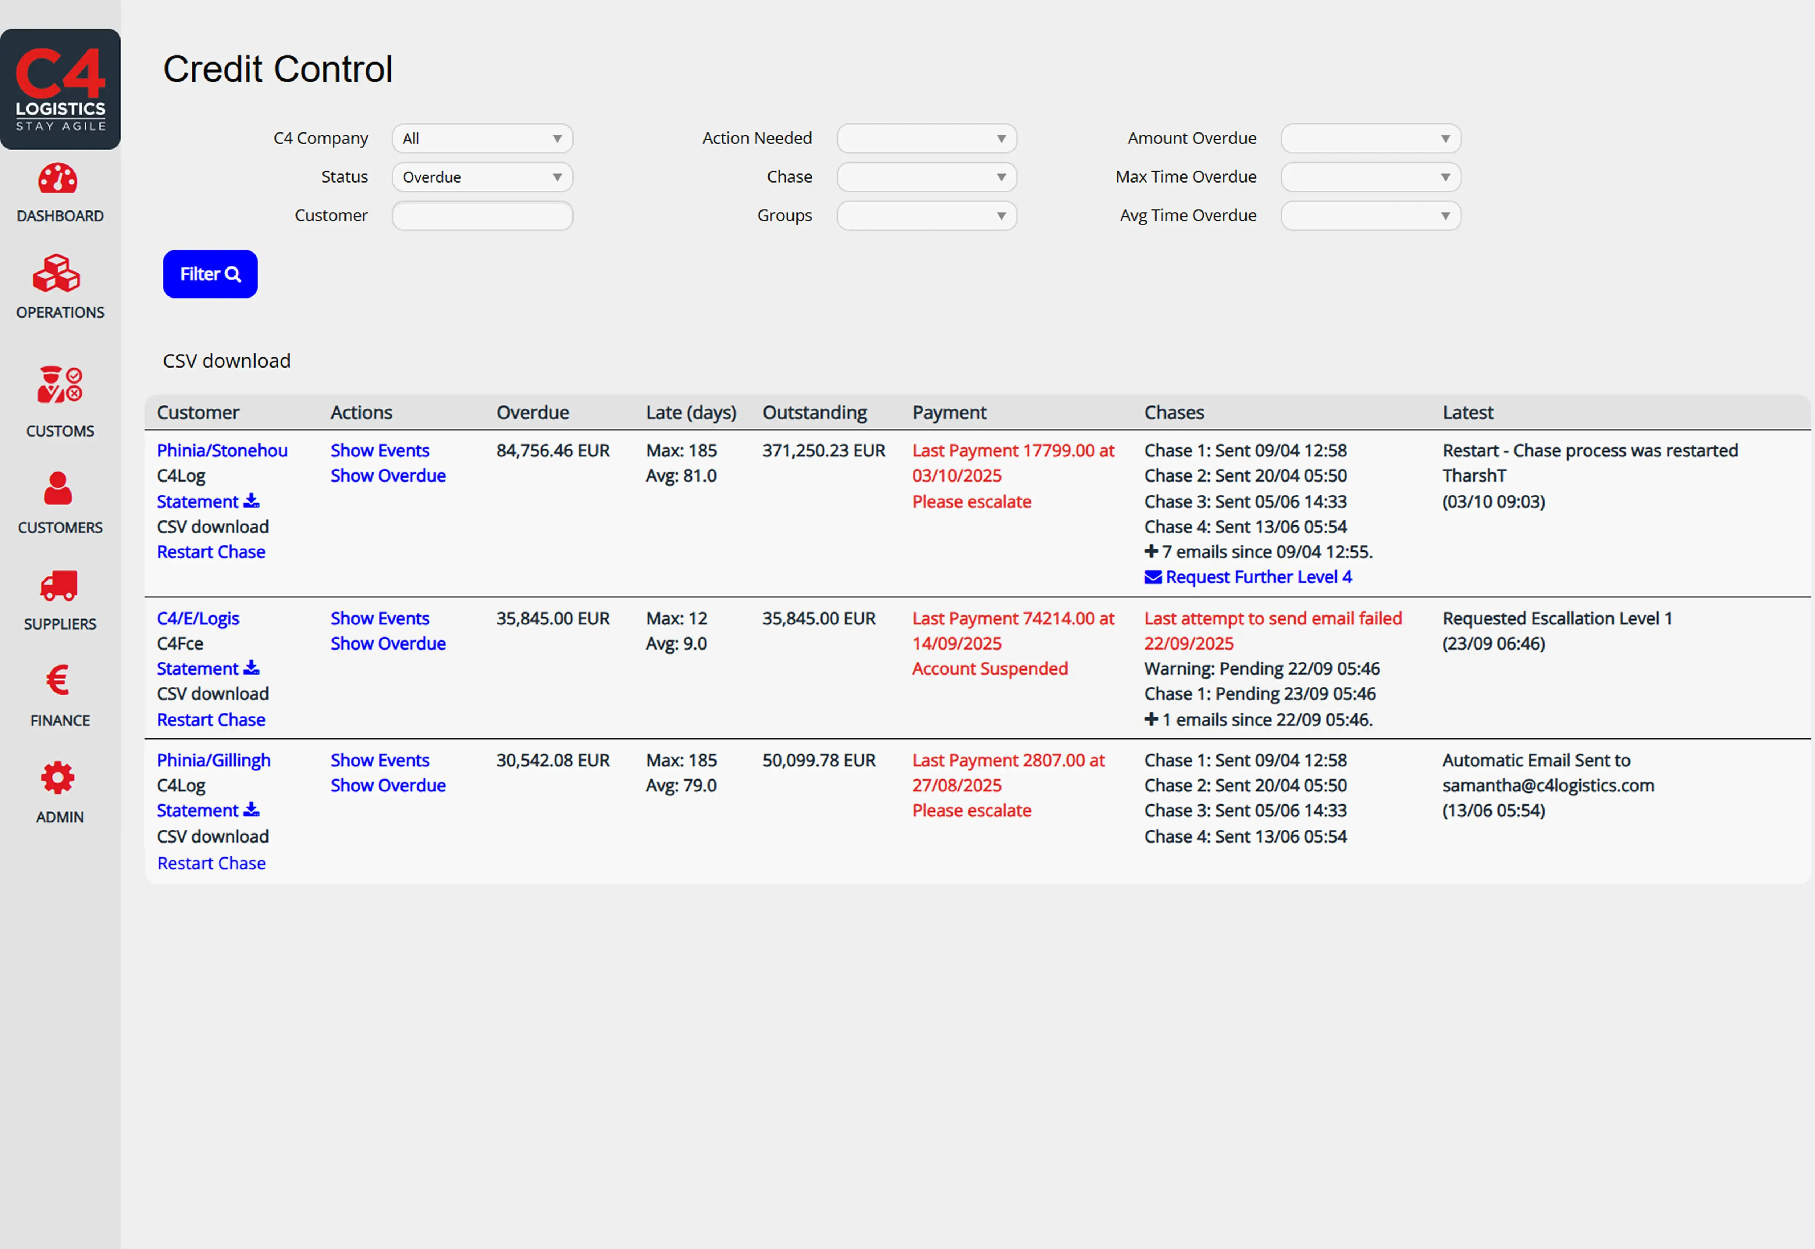
Task: Click the download icon beside Phinia/Gillingh's Statement
Action: coord(251,809)
